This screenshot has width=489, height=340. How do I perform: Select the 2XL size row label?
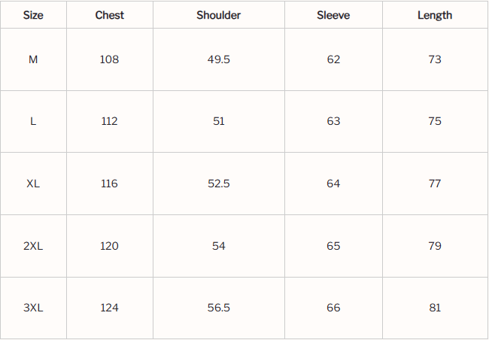point(33,246)
